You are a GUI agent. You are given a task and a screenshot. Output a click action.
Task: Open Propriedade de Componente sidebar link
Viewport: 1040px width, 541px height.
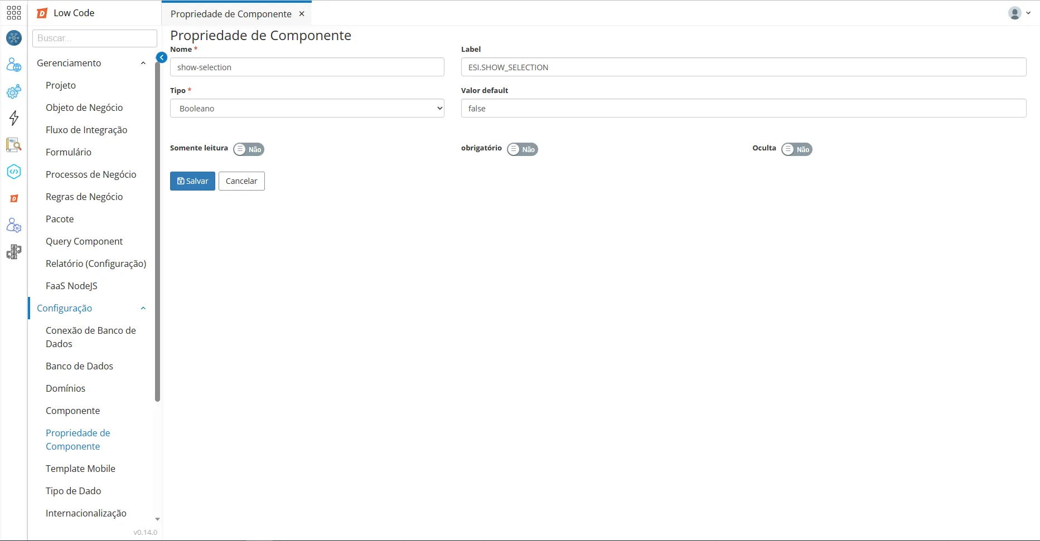pos(78,440)
